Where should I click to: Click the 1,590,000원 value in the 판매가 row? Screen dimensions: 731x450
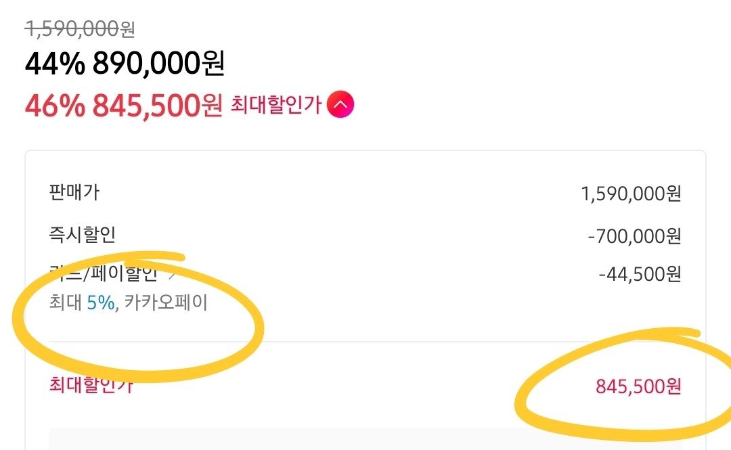coord(632,194)
